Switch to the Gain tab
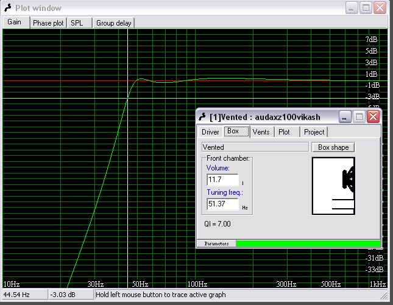The width and height of the screenshot is (393, 305). (x=16, y=23)
